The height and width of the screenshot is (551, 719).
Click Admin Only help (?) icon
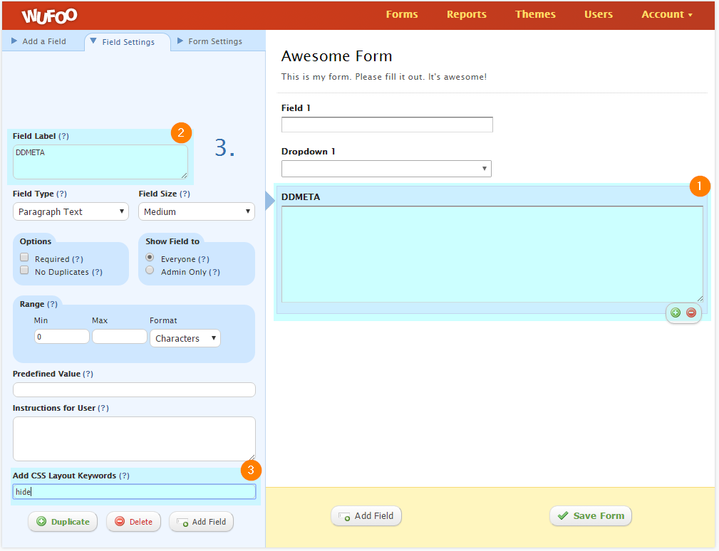(214, 272)
